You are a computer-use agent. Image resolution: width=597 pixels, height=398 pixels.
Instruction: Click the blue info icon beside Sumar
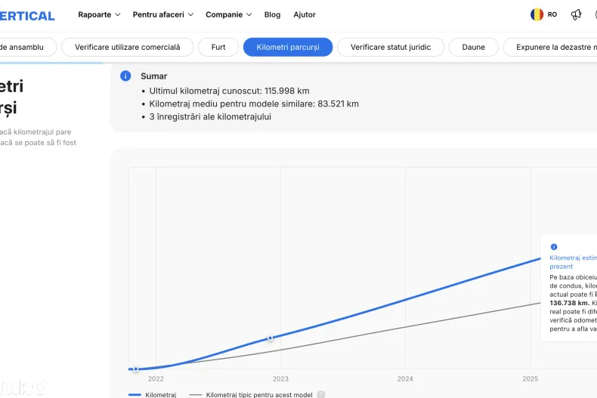(x=125, y=76)
